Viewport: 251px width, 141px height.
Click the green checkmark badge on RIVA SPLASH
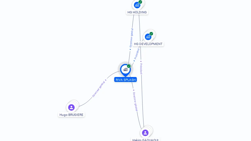(x=129, y=66)
